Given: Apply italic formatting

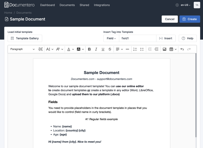Looking at the screenshot, I should click(96, 49).
